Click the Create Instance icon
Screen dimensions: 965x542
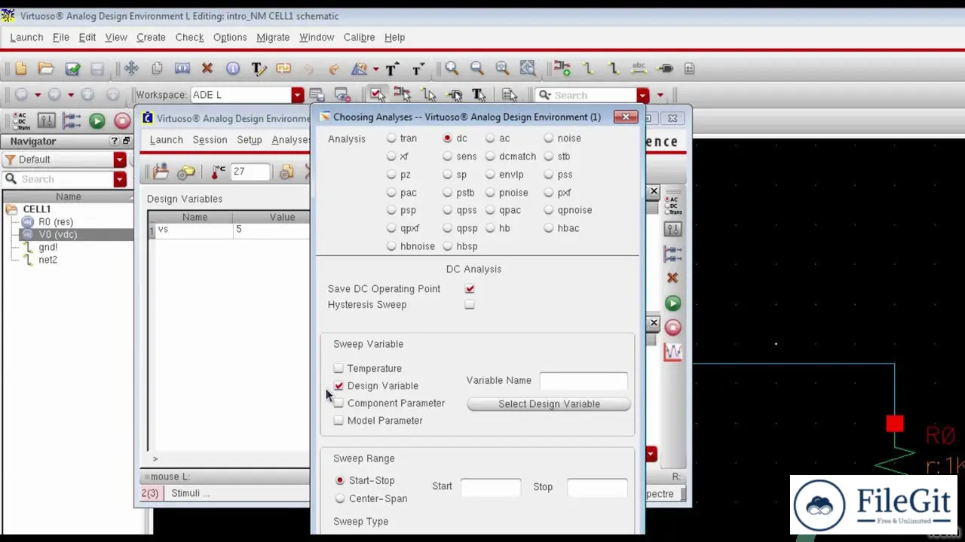(562, 69)
